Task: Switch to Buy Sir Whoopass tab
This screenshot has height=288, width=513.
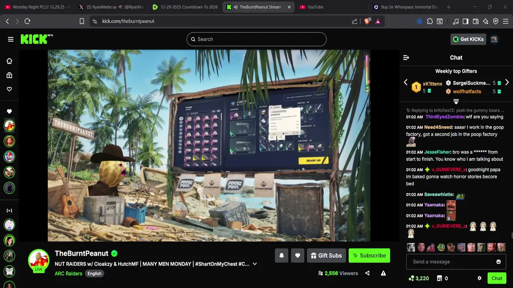Action: (406, 7)
